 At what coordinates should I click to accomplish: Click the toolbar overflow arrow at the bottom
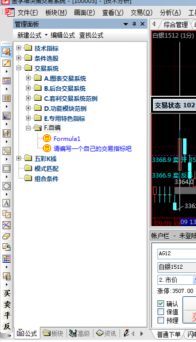[9, 335]
